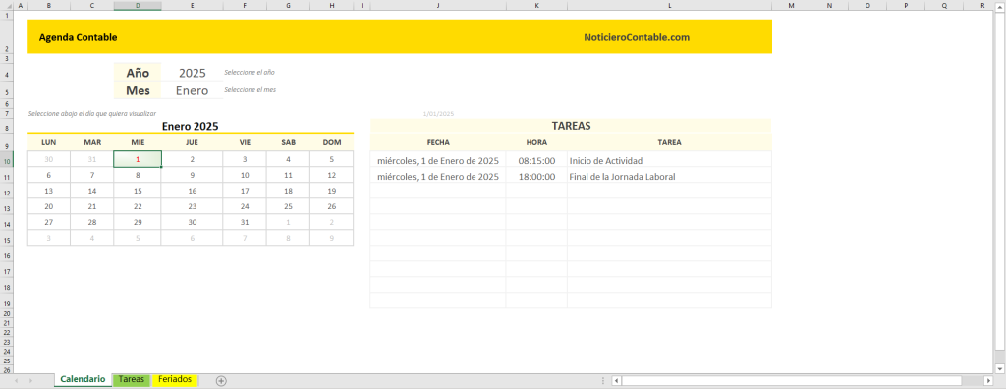Select calendar day 15
The image size is (1006, 389).
138,191
